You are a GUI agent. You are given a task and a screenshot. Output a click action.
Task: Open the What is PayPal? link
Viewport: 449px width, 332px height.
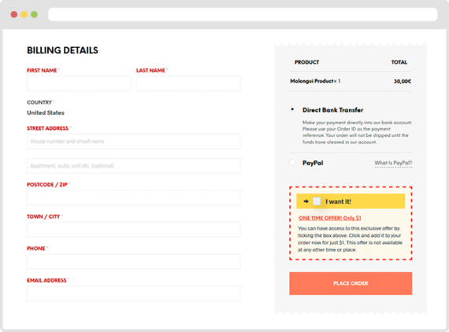pos(393,163)
